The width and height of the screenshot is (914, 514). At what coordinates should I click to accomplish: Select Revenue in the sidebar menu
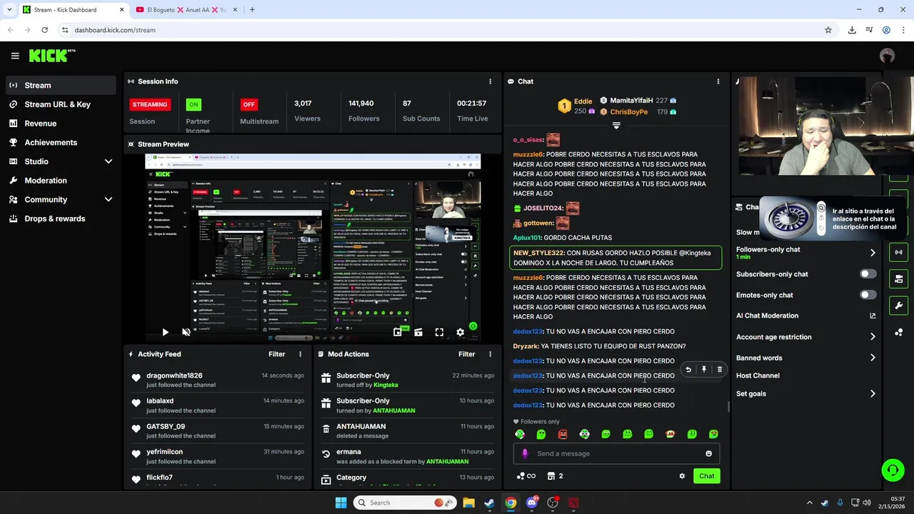point(61,124)
